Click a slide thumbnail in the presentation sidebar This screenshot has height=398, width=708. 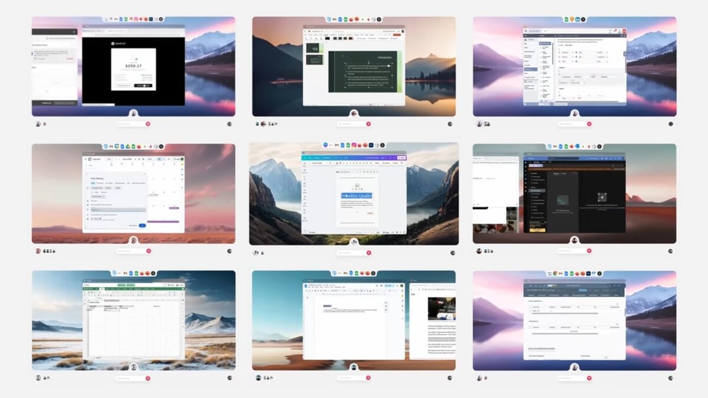314,48
